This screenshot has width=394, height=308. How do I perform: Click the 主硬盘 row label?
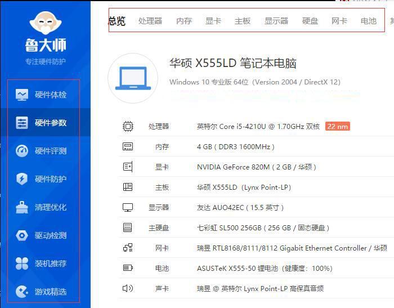coord(159,228)
